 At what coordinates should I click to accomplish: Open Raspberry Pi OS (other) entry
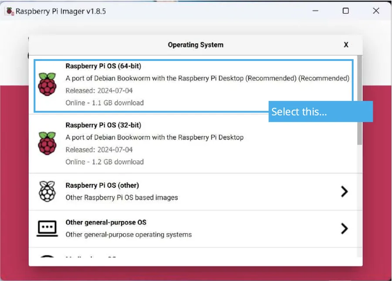click(196, 192)
